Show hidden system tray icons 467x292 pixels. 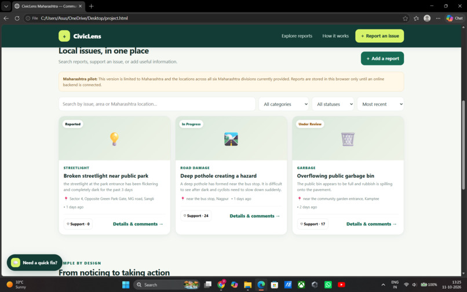click(383, 285)
